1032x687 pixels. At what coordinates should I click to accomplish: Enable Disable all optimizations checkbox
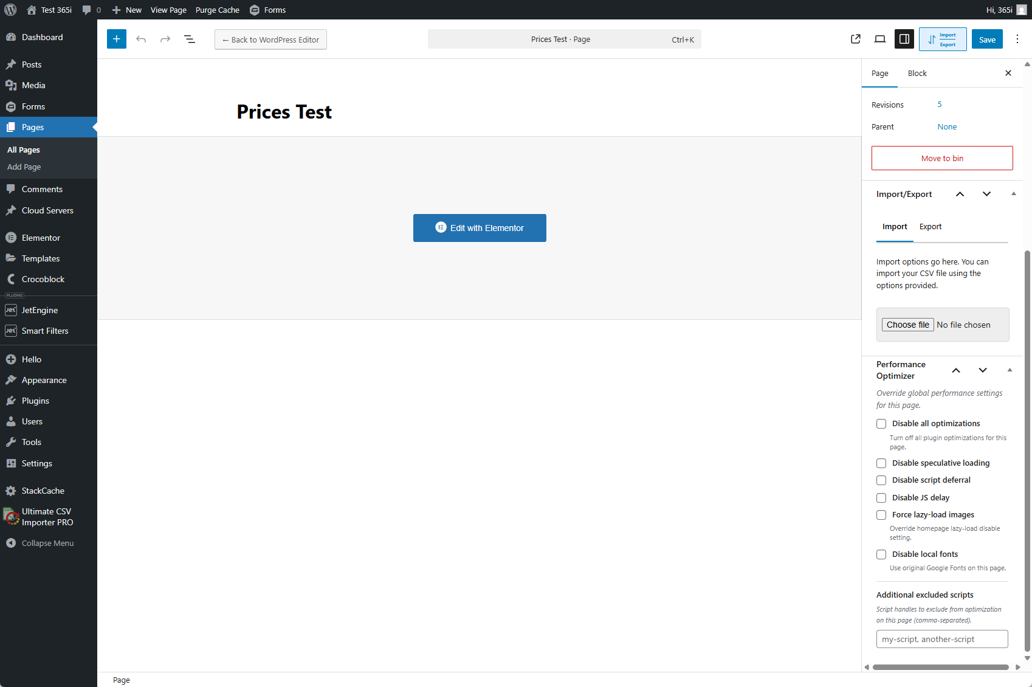click(881, 424)
